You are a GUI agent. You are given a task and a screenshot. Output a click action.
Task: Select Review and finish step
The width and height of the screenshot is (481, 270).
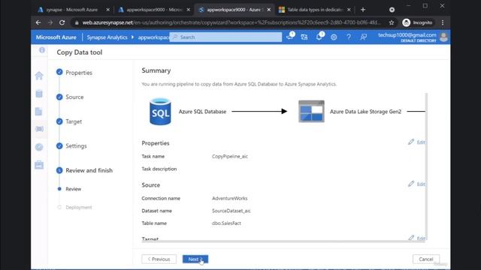coord(84,170)
